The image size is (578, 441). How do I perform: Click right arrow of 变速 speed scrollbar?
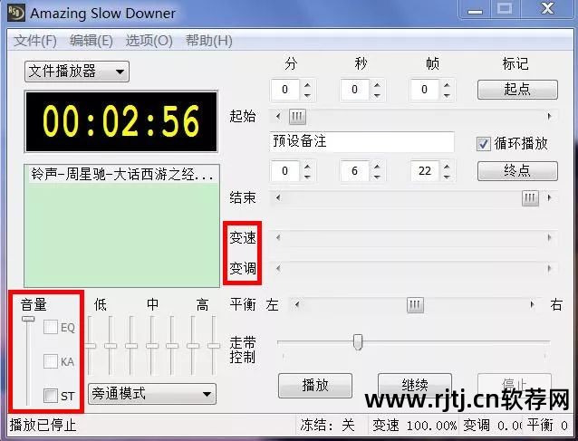[549, 237]
